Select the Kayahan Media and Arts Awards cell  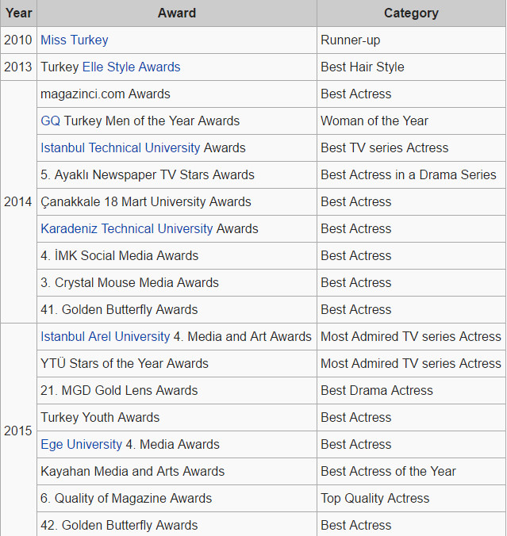point(133,472)
